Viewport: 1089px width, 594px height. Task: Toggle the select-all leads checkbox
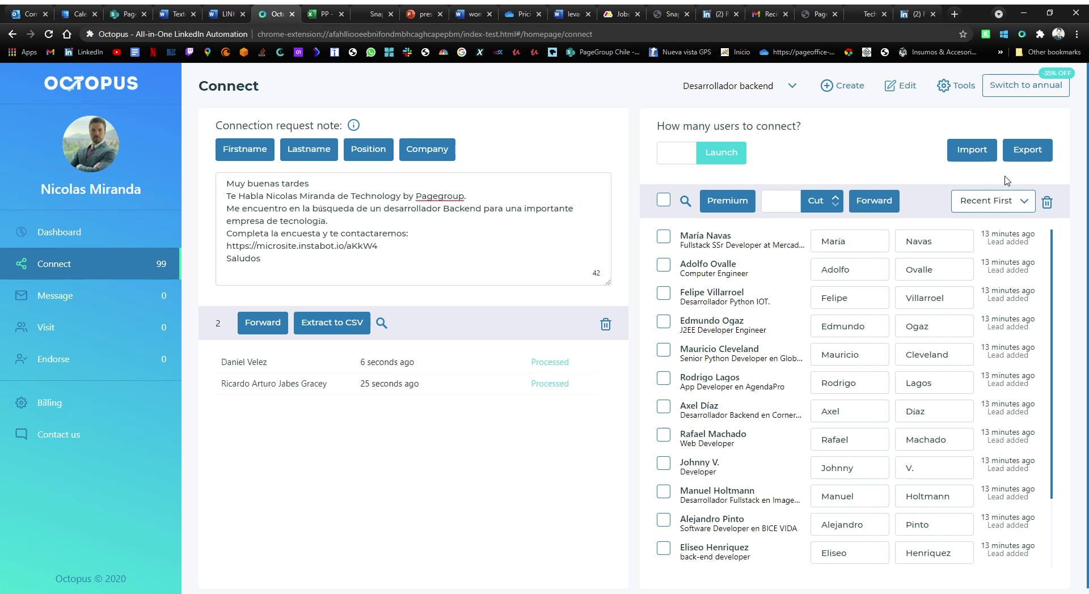click(663, 200)
